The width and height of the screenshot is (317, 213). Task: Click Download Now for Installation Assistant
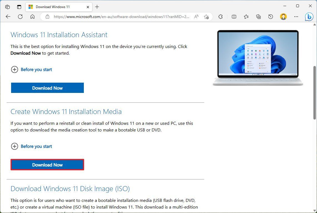tap(47, 88)
